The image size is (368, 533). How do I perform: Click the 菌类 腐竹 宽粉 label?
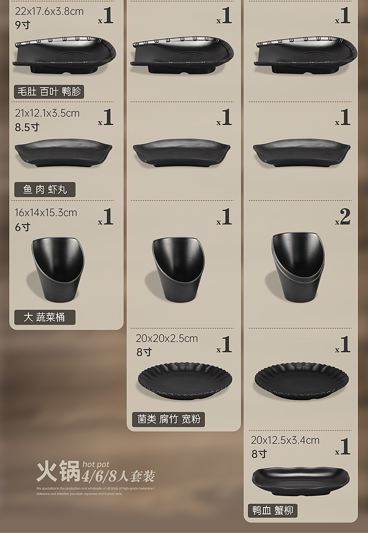(168, 419)
